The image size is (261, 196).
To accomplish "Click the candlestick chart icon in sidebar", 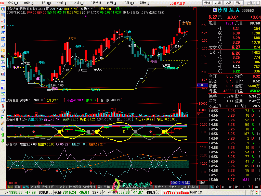I will coord(3,27).
